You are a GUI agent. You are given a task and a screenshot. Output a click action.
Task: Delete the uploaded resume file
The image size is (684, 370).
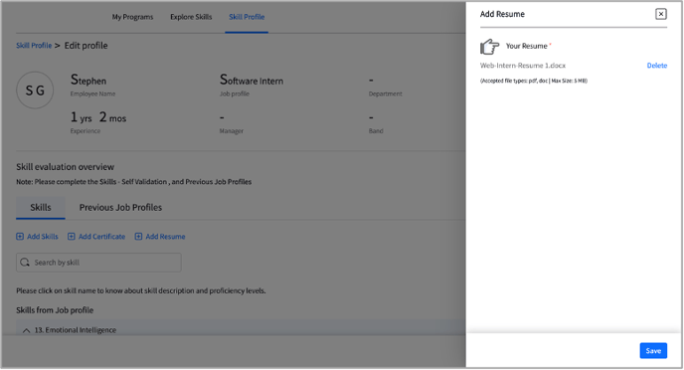click(x=656, y=66)
